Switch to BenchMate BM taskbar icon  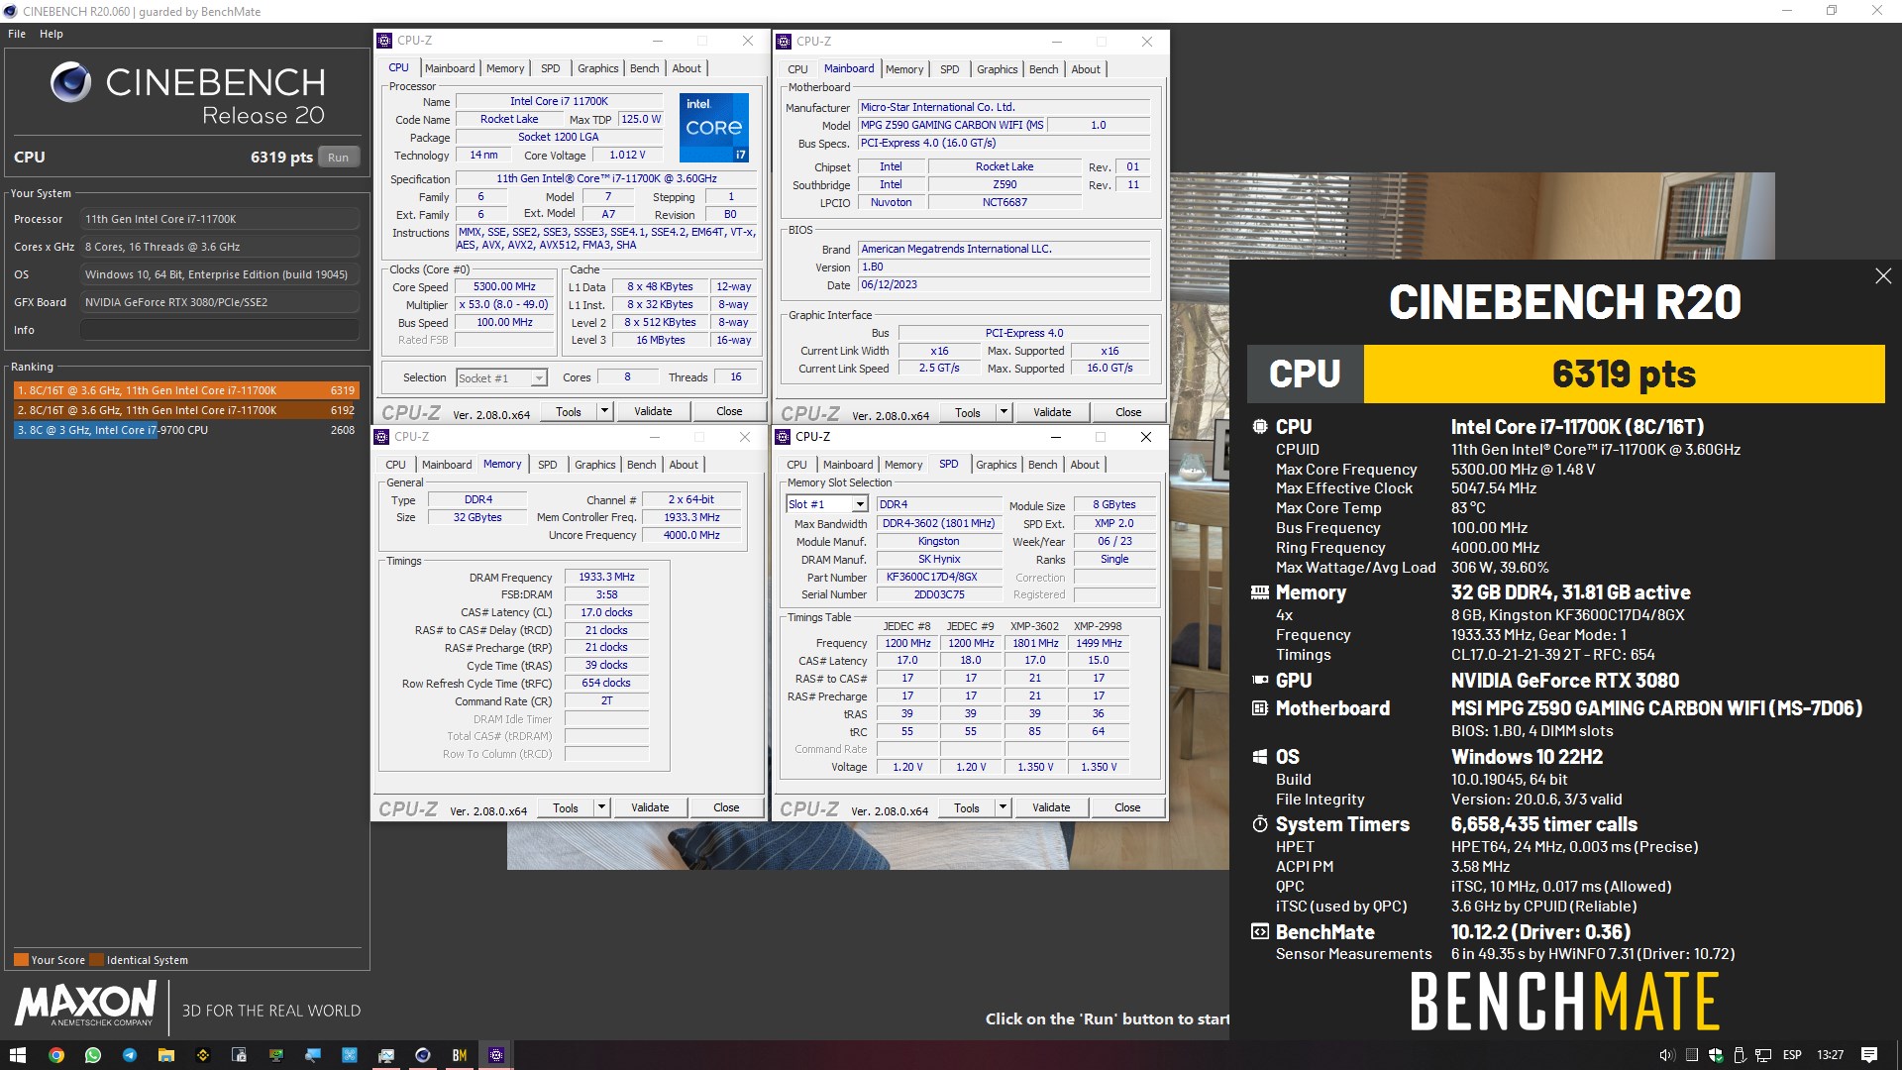point(460,1055)
